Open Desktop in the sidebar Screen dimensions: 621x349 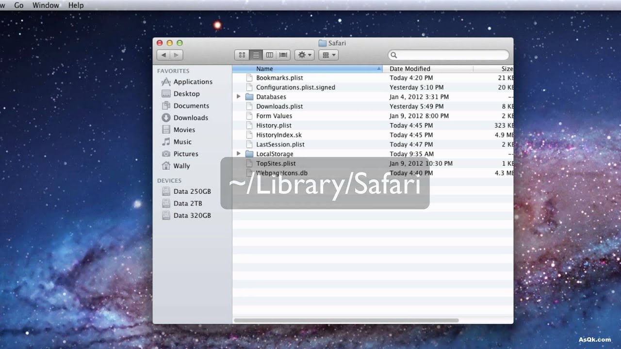coord(180,94)
